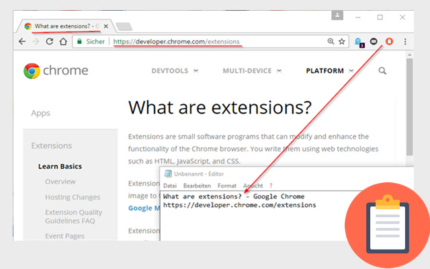Click the zoom magnifier in the address bar
The width and height of the screenshot is (430, 269).
tap(330, 41)
